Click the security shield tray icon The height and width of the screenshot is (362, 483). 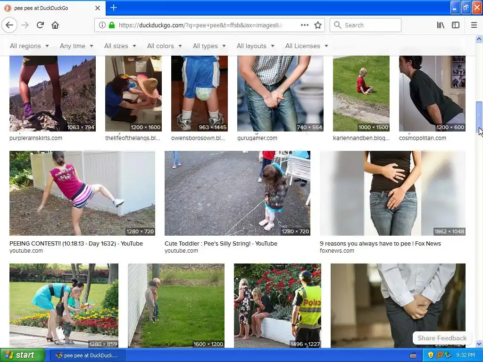tap(431, 355)
